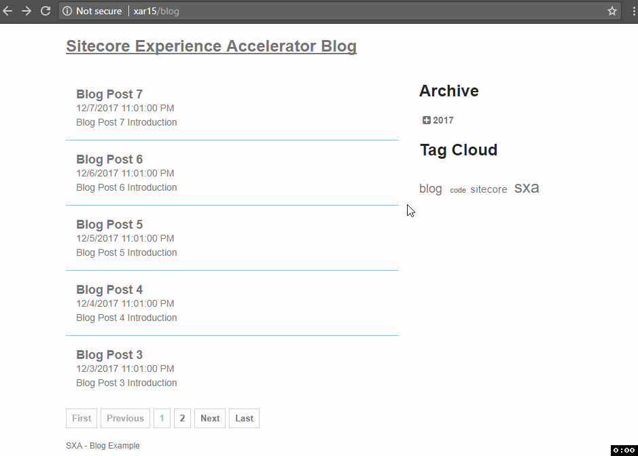Expand the 2017 archive plus icon
638x456 pixels.
pos(427,120)
